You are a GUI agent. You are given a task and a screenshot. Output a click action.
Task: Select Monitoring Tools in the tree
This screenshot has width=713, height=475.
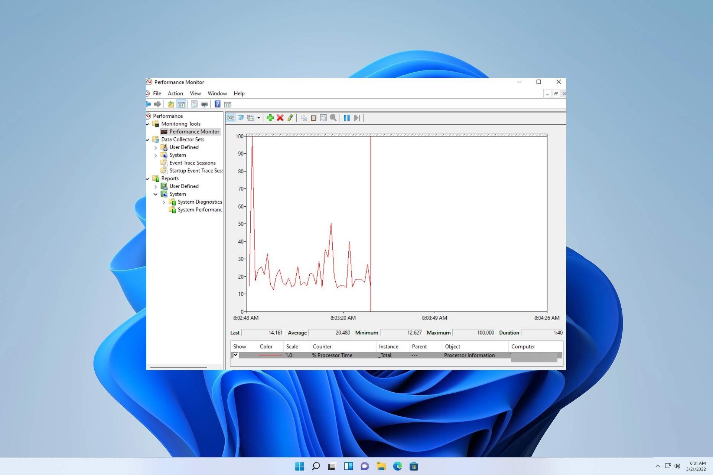181,124
